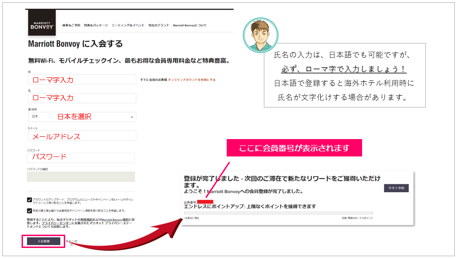Toggle the account updates email checkbox
Image resolution: width=458 pixels, height=258 pixels.
pyautogui.click(x=29, y=200)
